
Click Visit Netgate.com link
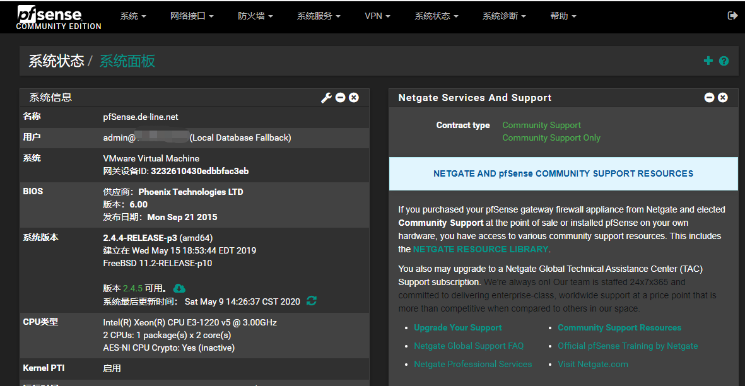[x=592, y=364]
